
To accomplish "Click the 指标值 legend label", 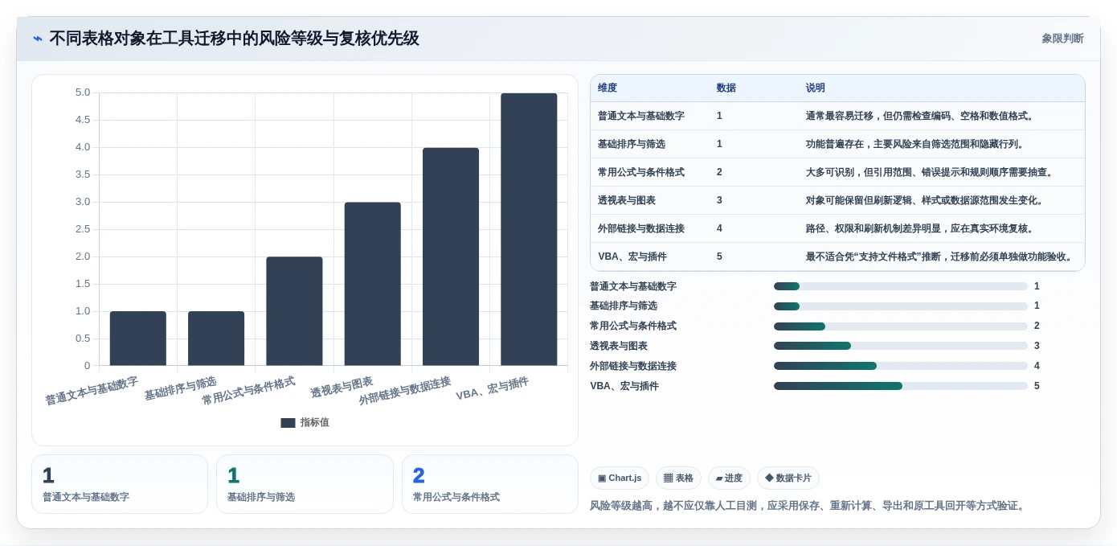I will [x=315, y=423].
